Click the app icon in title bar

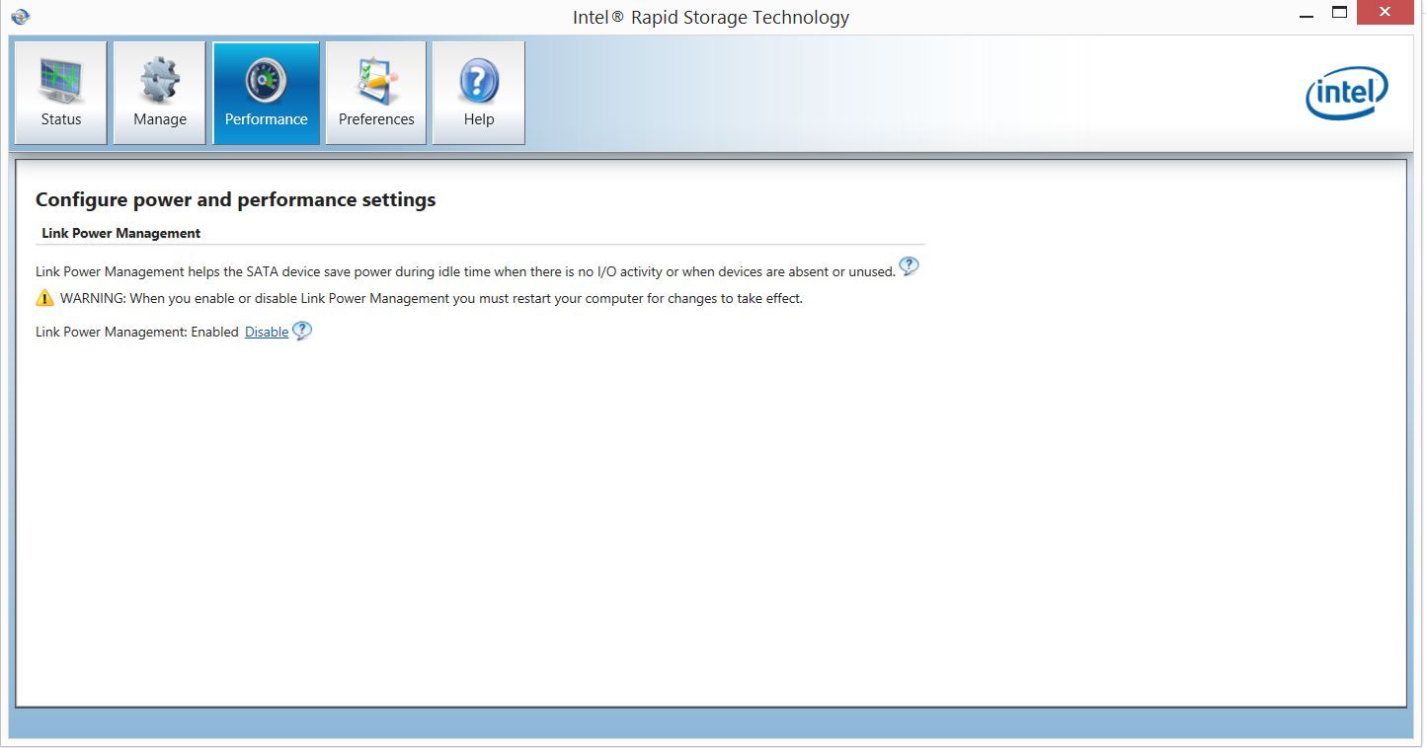pyautogui.click(x=20, y=16)
